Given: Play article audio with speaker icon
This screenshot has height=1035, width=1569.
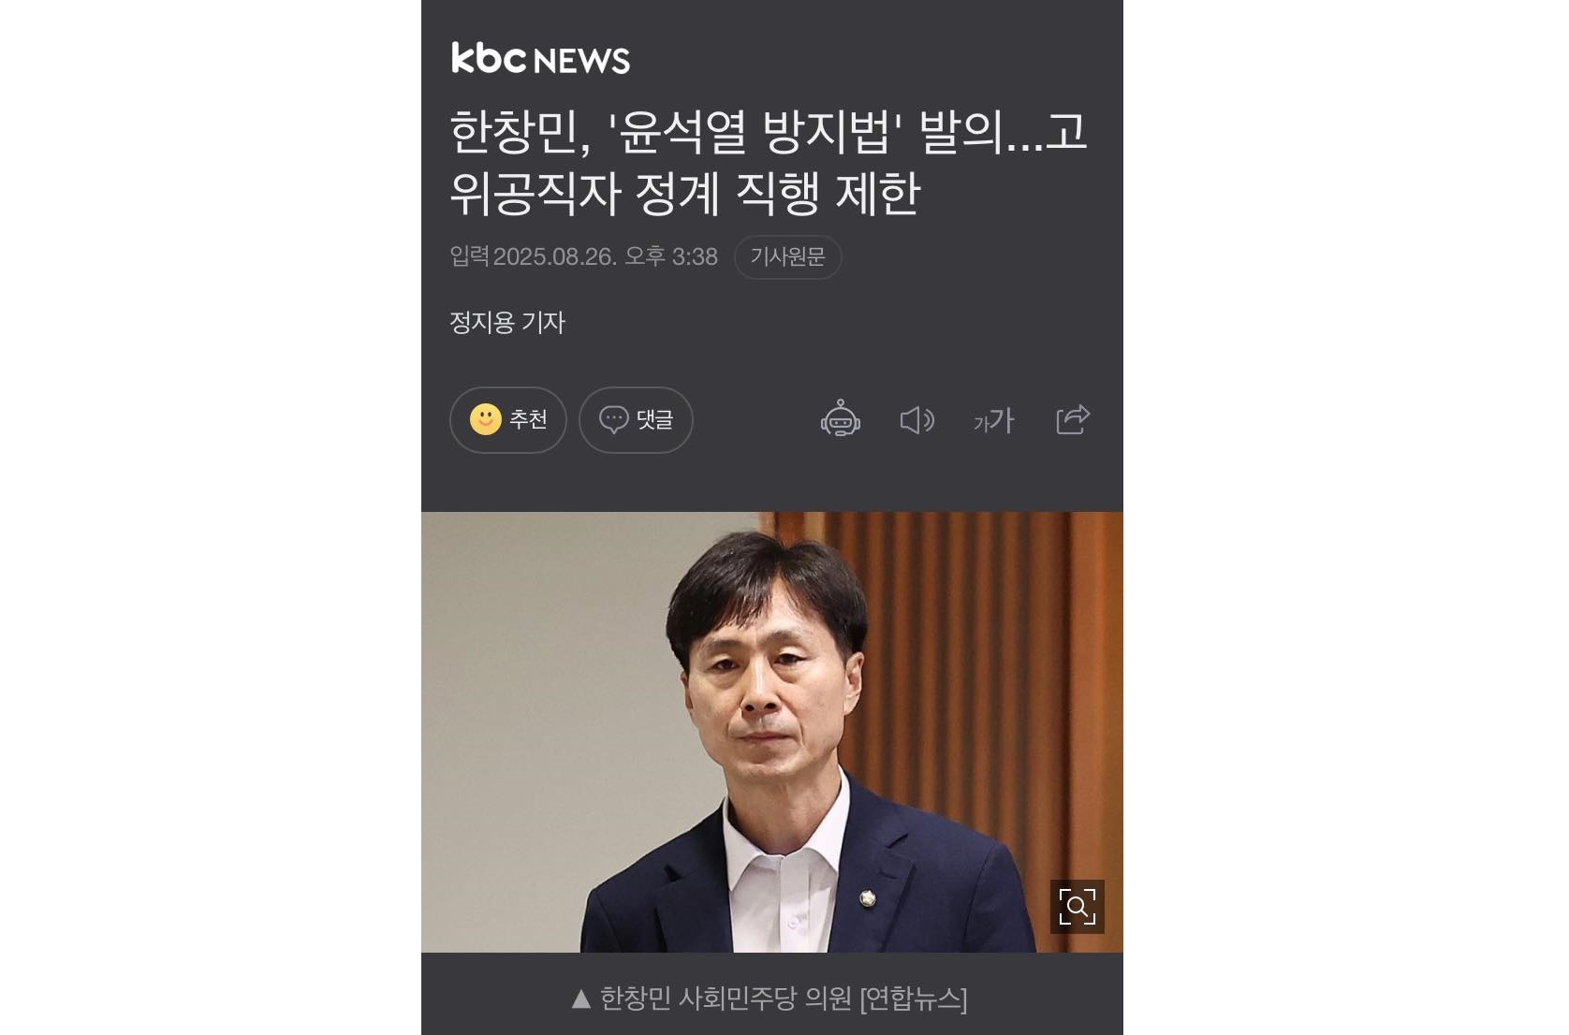Looking at the screenshot, I should click(917, 420).
